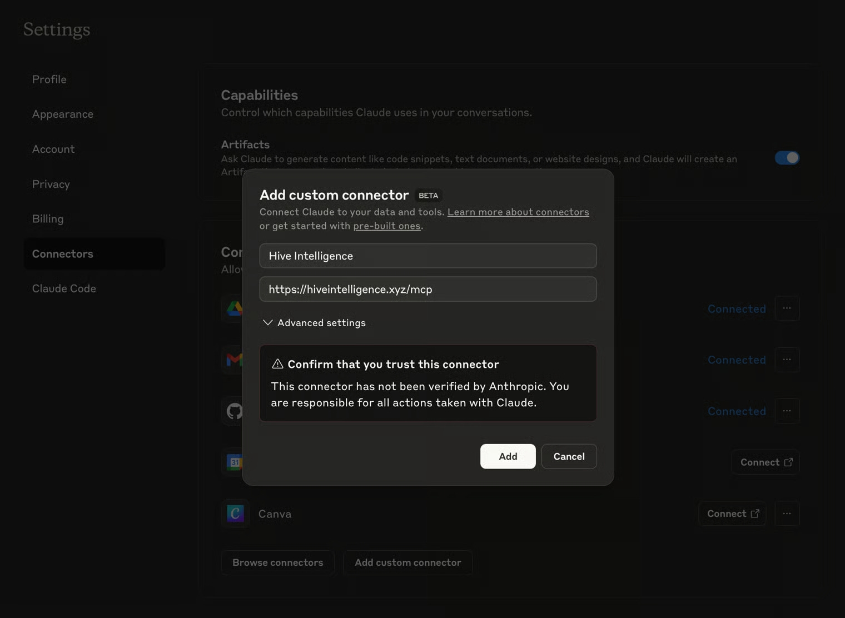This screenshot has height=618, width=845.
Task: Click Confirm that you trust this connector heading
Action: pyautogui.click(x=393, y=364)
